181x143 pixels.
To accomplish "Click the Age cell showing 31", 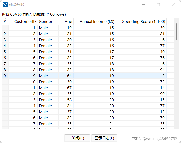I will [66, 52].
